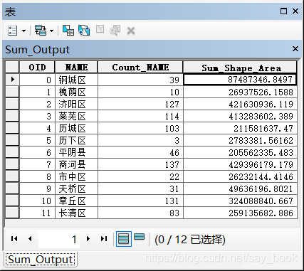Click the 历下区 name cell
Screen dimensions: 304x271
[76, 140]
